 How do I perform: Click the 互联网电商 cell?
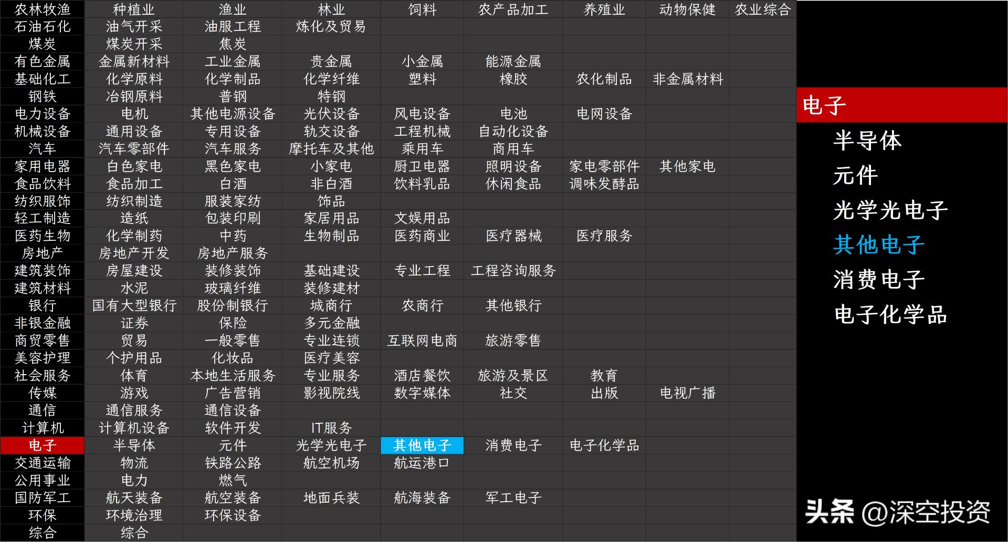(x=422, y=341)
